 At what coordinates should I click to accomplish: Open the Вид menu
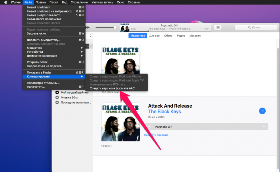pos(64,2)
